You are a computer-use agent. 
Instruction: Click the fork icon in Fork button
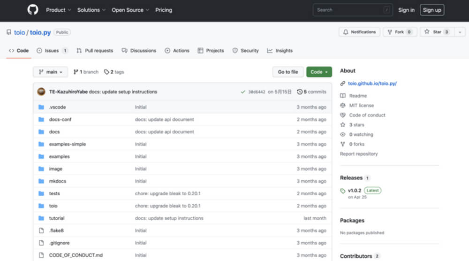pos(390,32)
